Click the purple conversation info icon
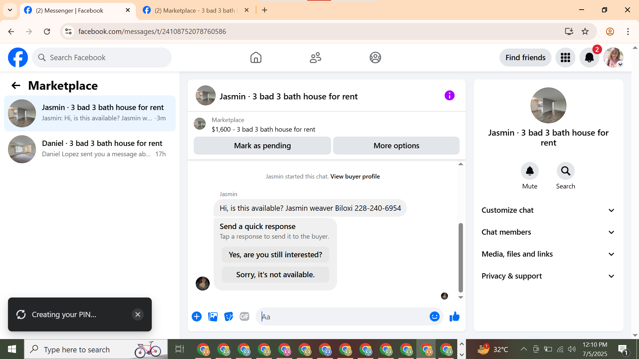 tap(449, 96)
